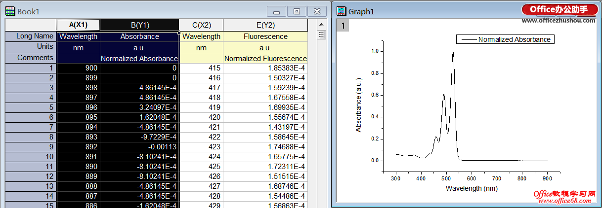Select the A(X1) column header
The image size is (602, 208).
pyautogui.click(x=78, y=25)
